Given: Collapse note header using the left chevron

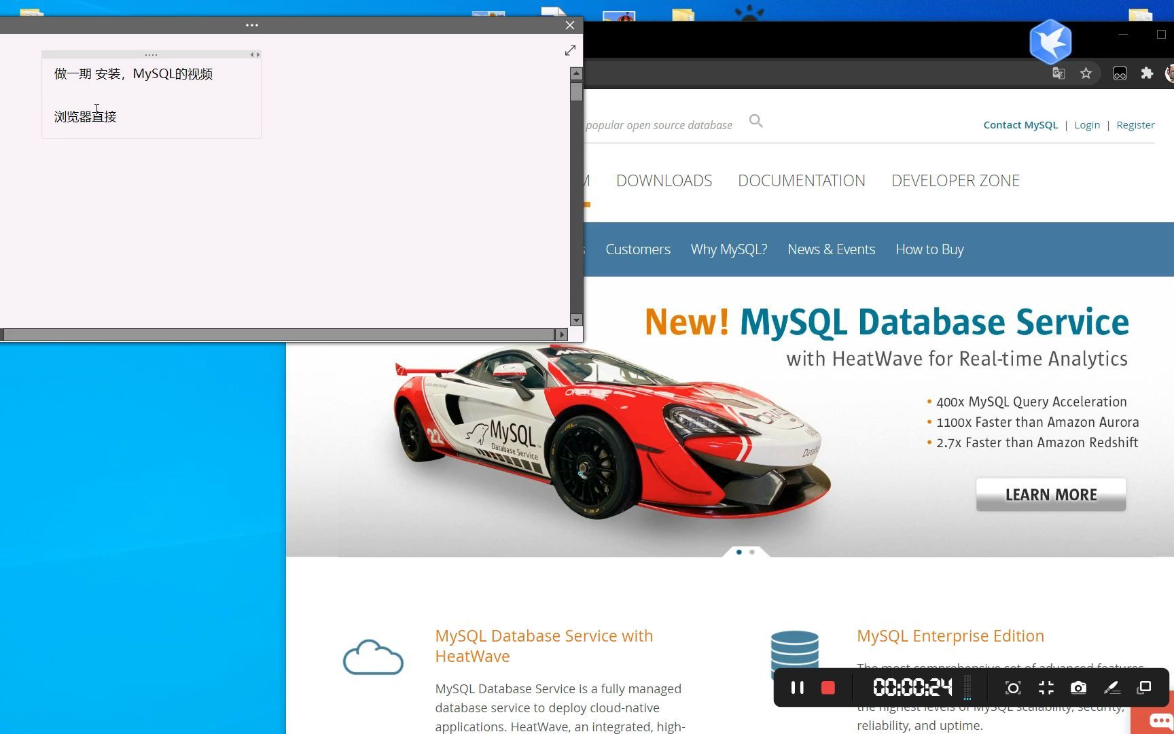Looking at the screenshot, I should pyautogui.click(x=252, y=54).
